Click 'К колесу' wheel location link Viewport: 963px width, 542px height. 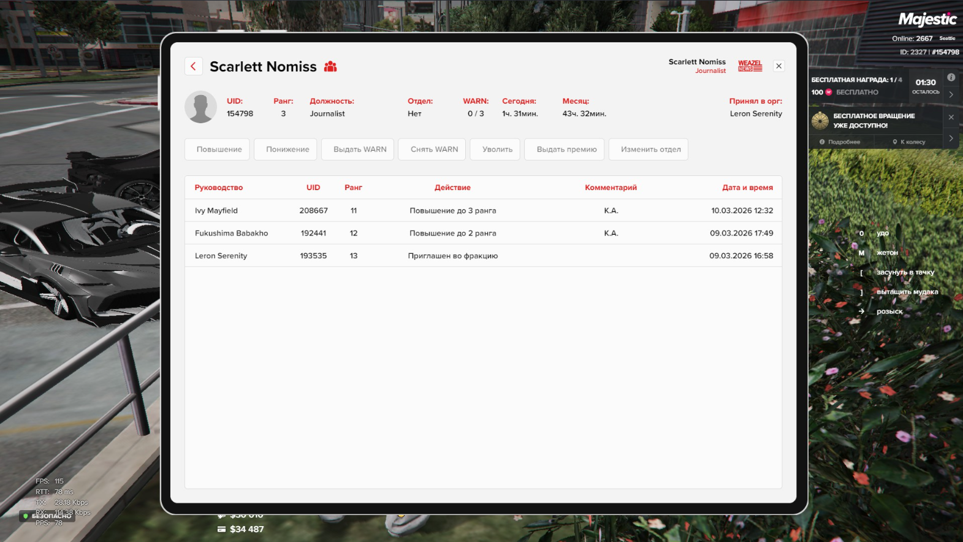[909, 142]
